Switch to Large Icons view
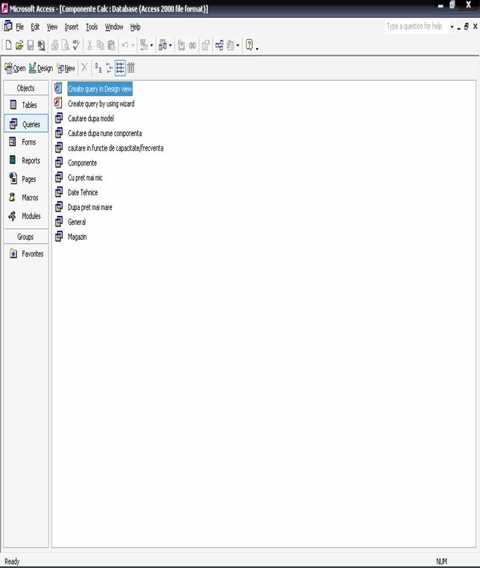 click(x=97, y=68)
